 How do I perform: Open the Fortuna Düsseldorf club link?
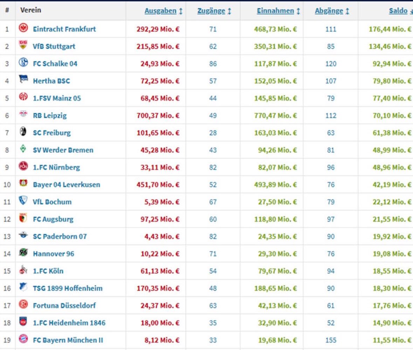pyautogui.click(x=64, y=306)
